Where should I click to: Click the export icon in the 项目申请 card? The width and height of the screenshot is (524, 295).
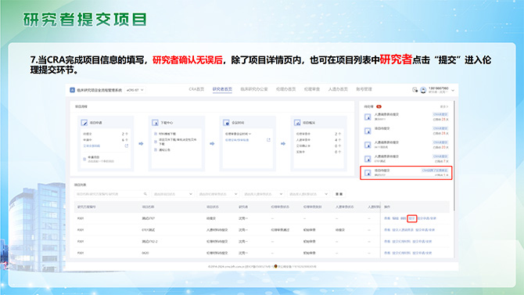click(x=127, y=146)
